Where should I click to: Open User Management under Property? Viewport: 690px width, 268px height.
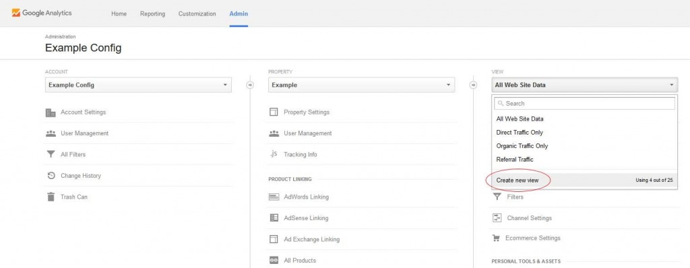point(307,133)
